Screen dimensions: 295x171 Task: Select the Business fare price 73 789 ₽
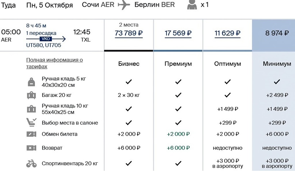click(x=129, y=33)
